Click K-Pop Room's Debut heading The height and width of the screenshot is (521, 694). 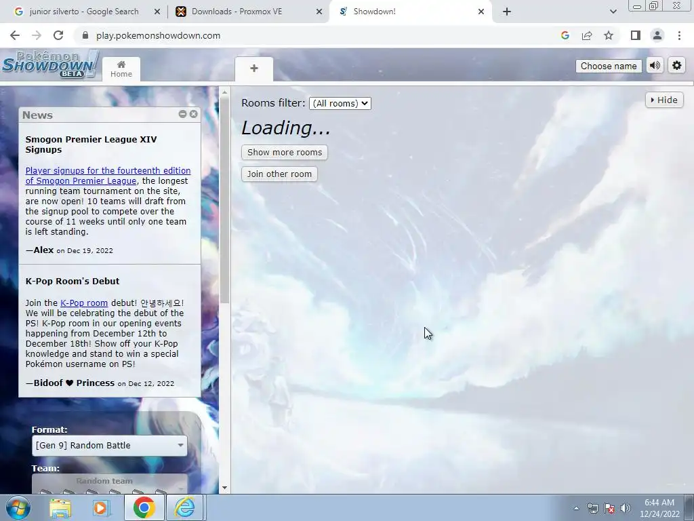point(73,282)
